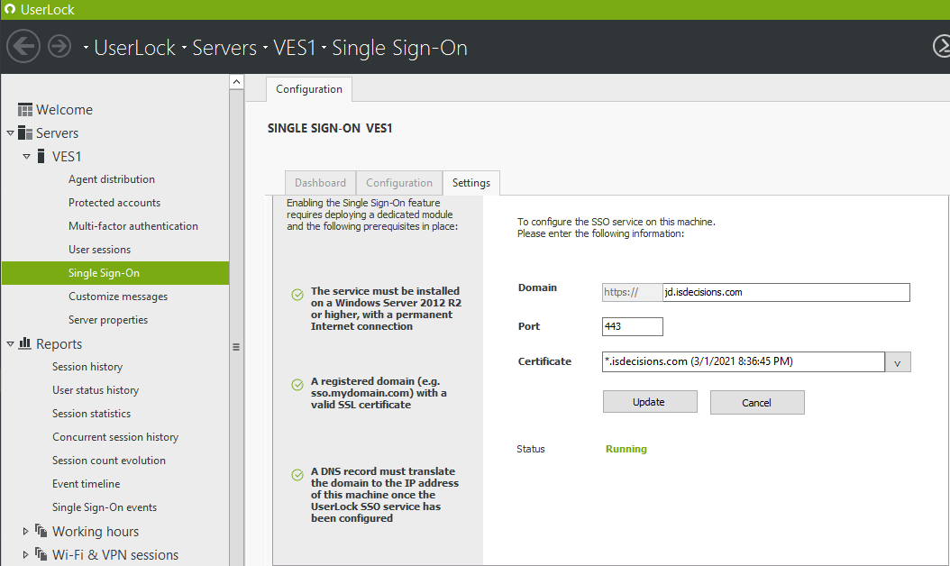Click the SINGLE SIGN-ON VES1 heading
The height and width of the screenshot is (566, 950).
(x=330, y=129)
